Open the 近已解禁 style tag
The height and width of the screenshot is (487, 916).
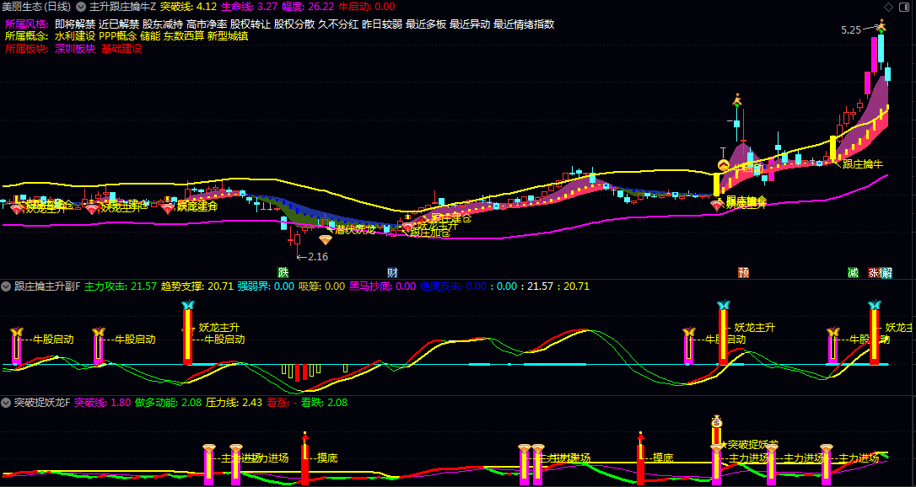pos(119,24)
